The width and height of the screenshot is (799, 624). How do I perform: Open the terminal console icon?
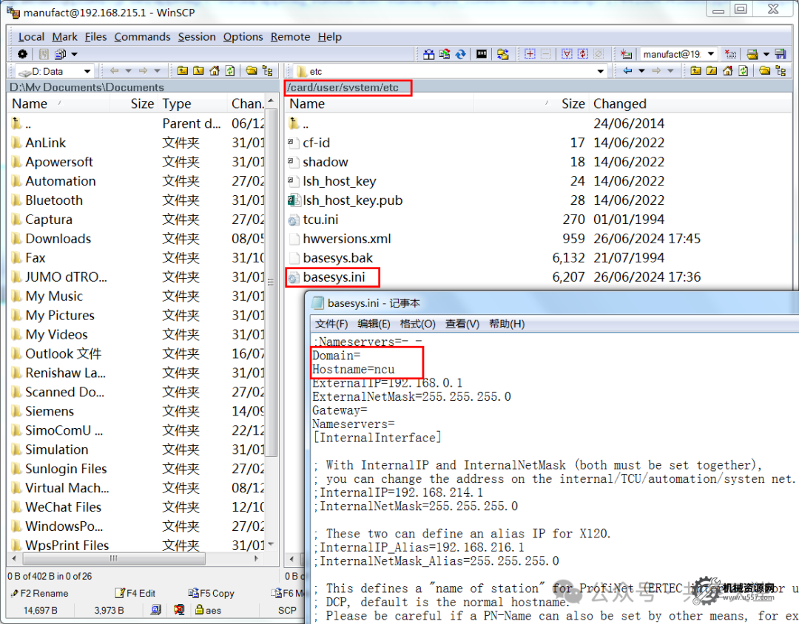[482, 54]
